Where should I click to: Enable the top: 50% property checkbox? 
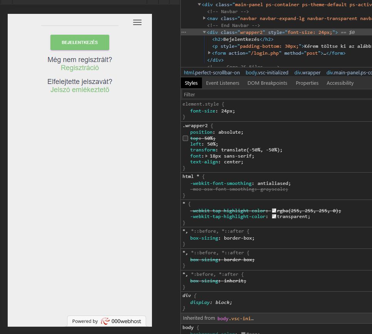point(185,138)
